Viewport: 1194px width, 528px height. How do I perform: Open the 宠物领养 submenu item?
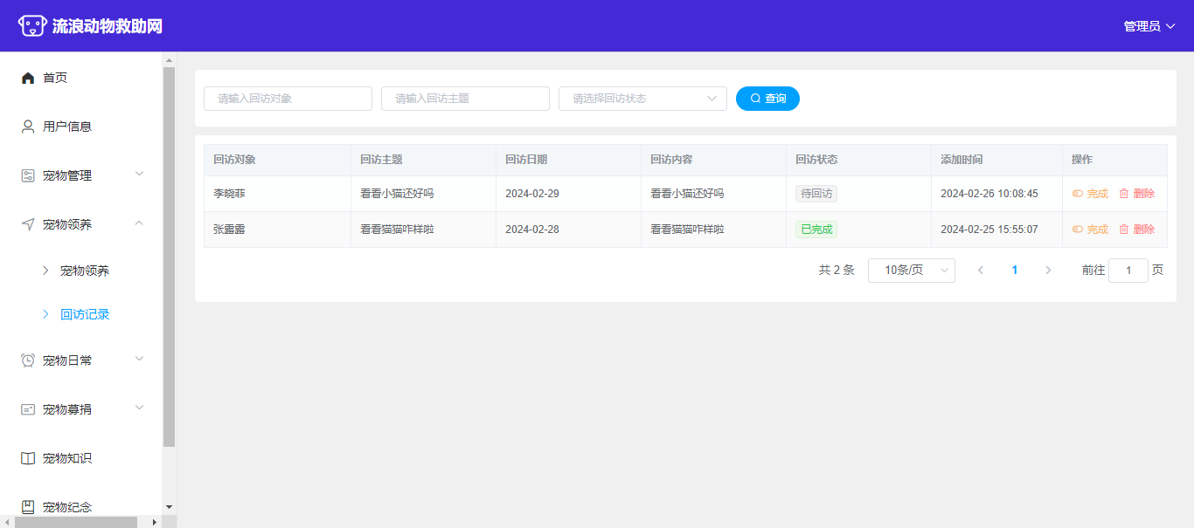point(85,271)
